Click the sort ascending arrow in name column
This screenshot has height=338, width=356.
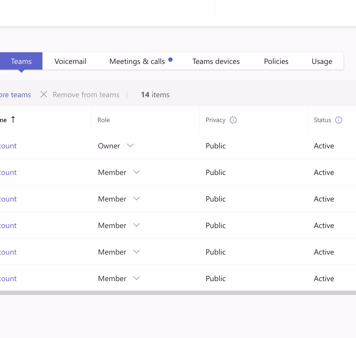point(13,119)
